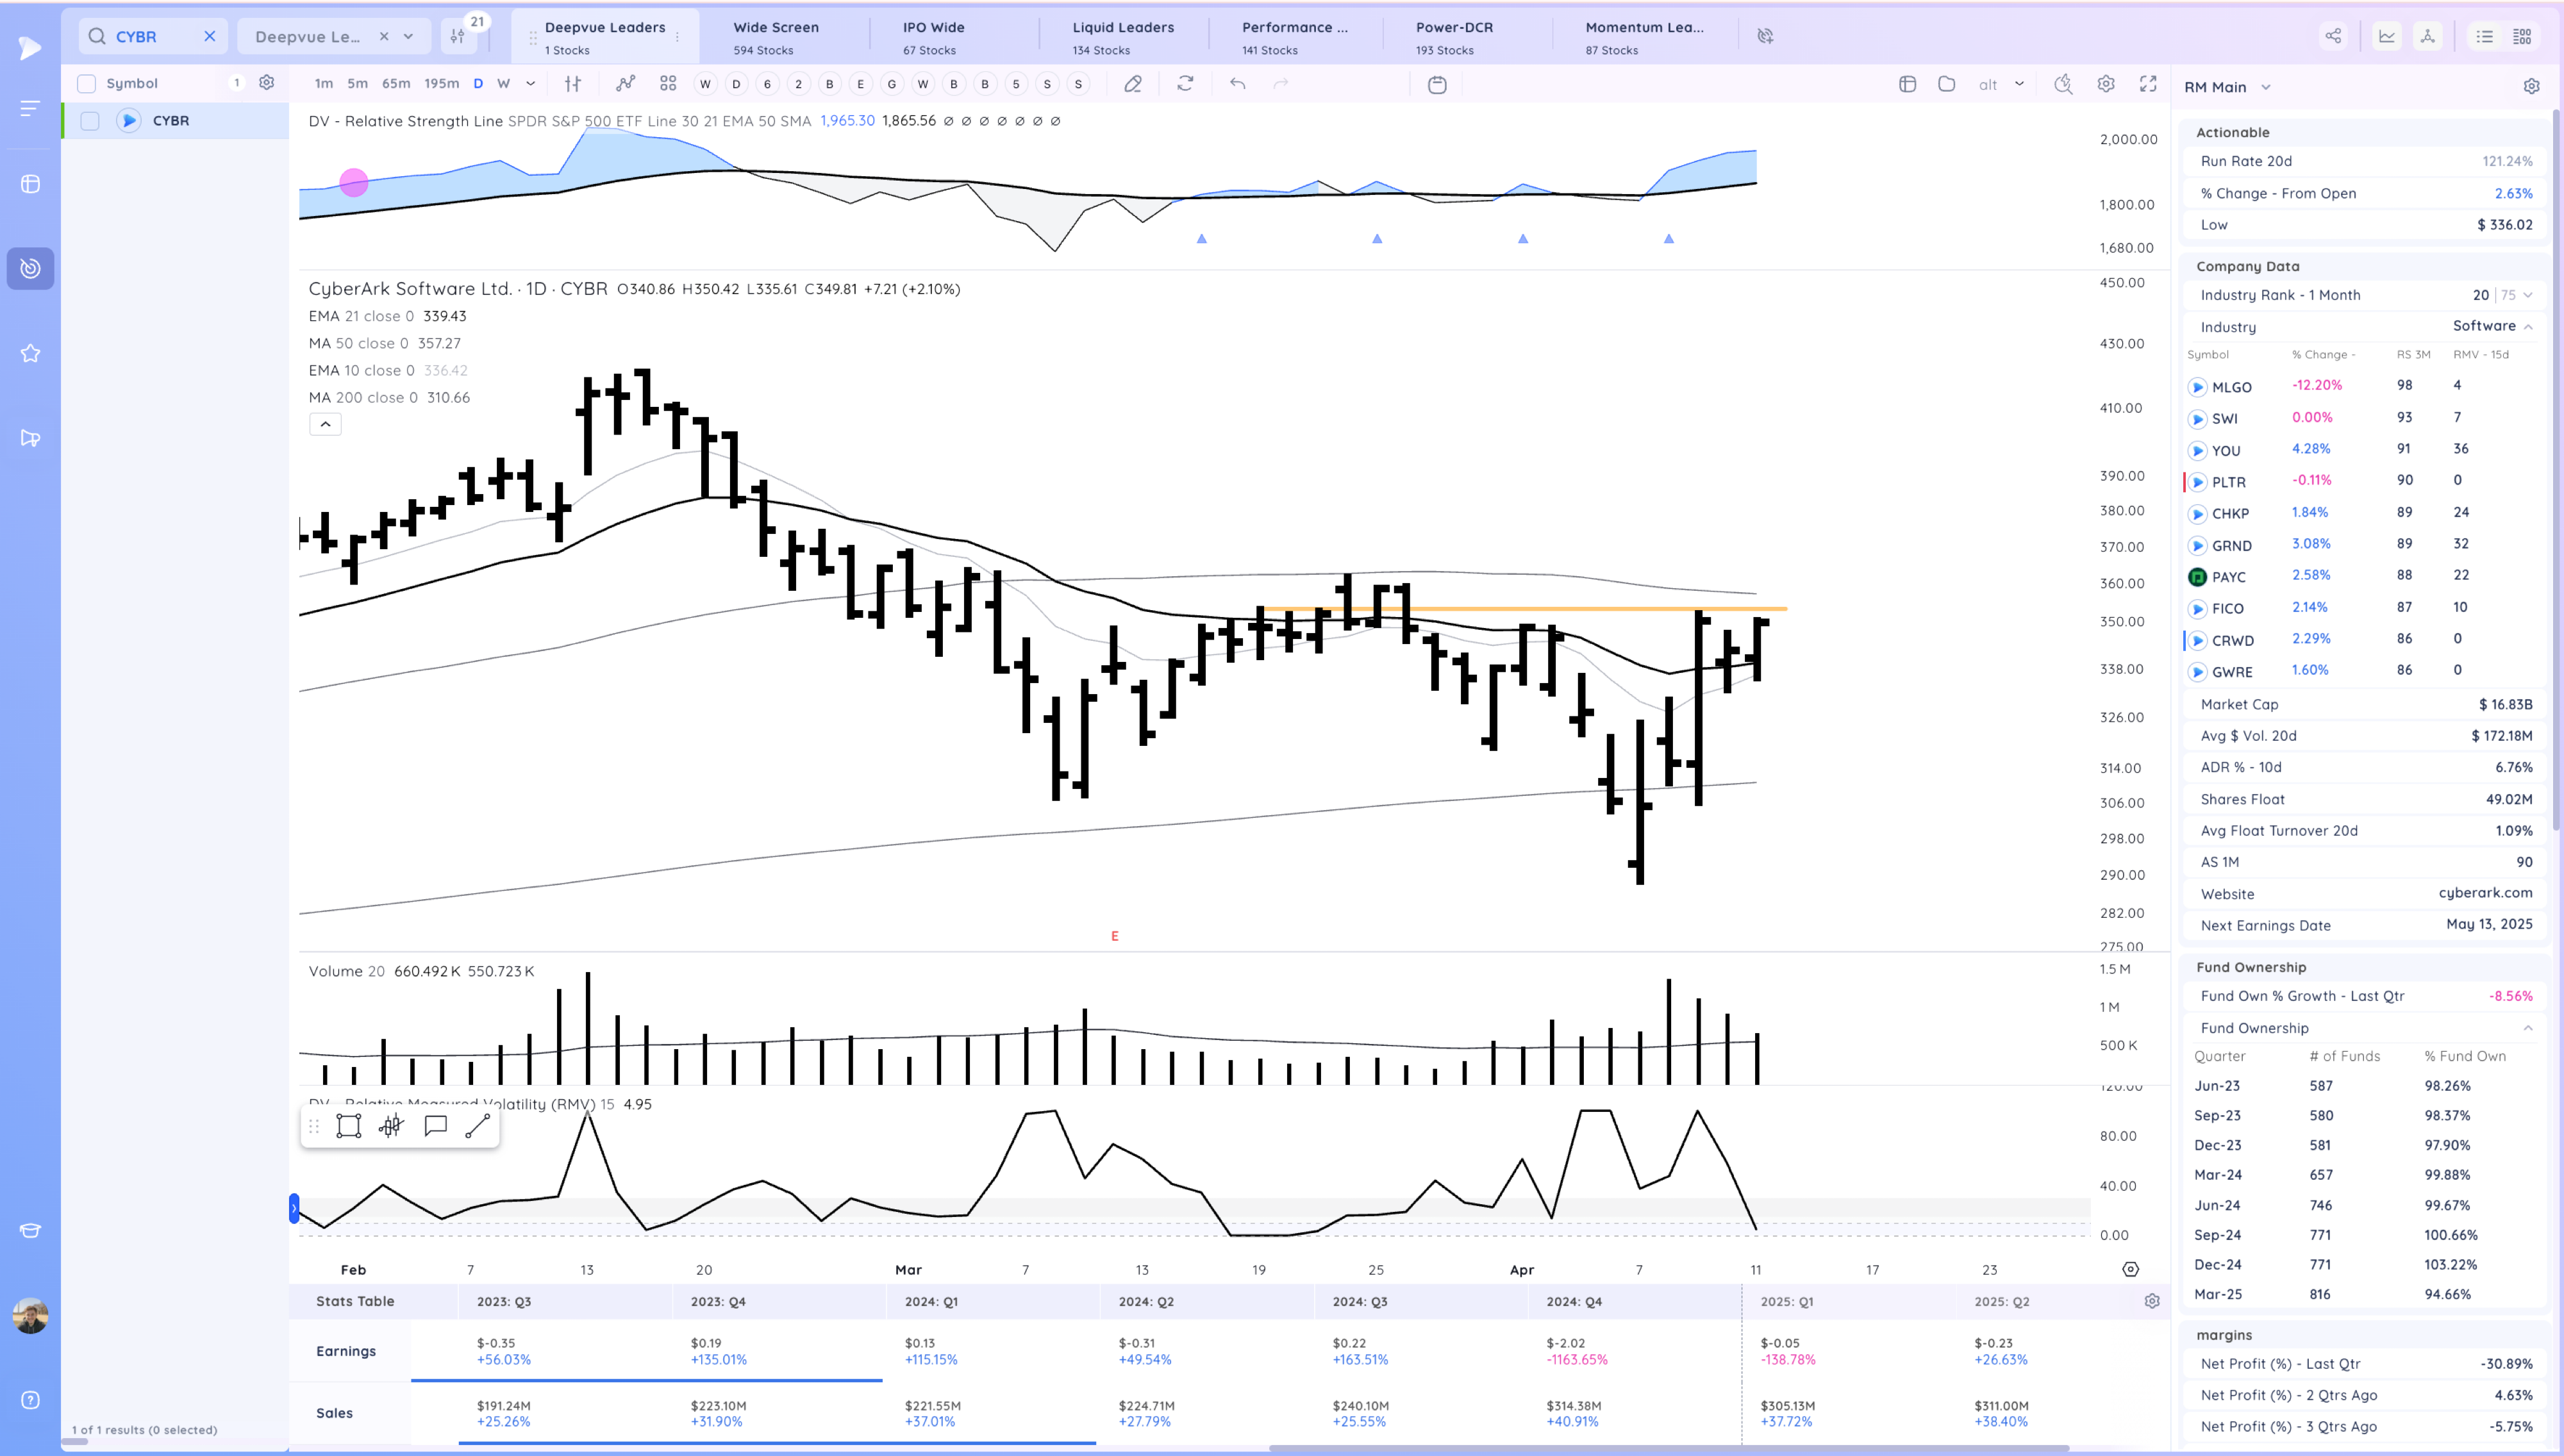Viewport: 2564px width, 1456px height.
Task: Switch to multi-column list view toggle
Action: pos(2522,36)
